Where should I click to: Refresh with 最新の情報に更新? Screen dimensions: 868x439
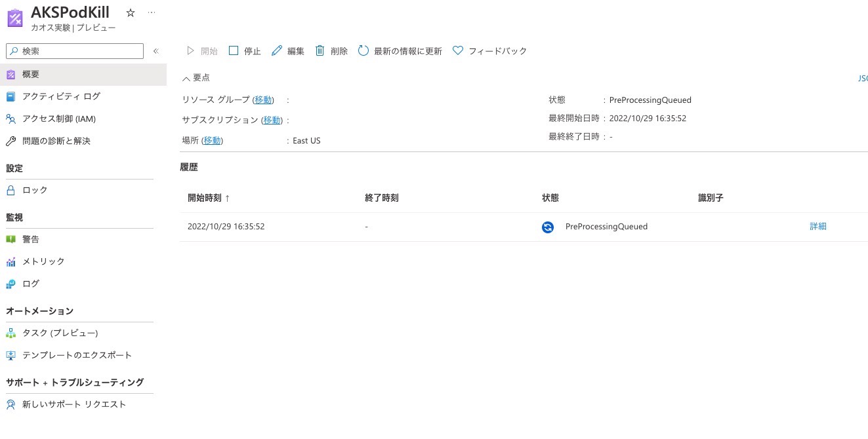[400, 51]
